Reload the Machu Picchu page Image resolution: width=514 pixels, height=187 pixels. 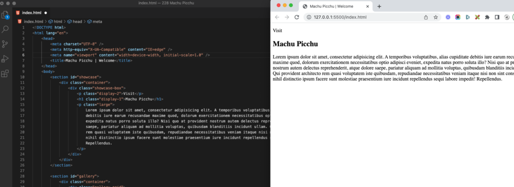click(x=297, y=17)
